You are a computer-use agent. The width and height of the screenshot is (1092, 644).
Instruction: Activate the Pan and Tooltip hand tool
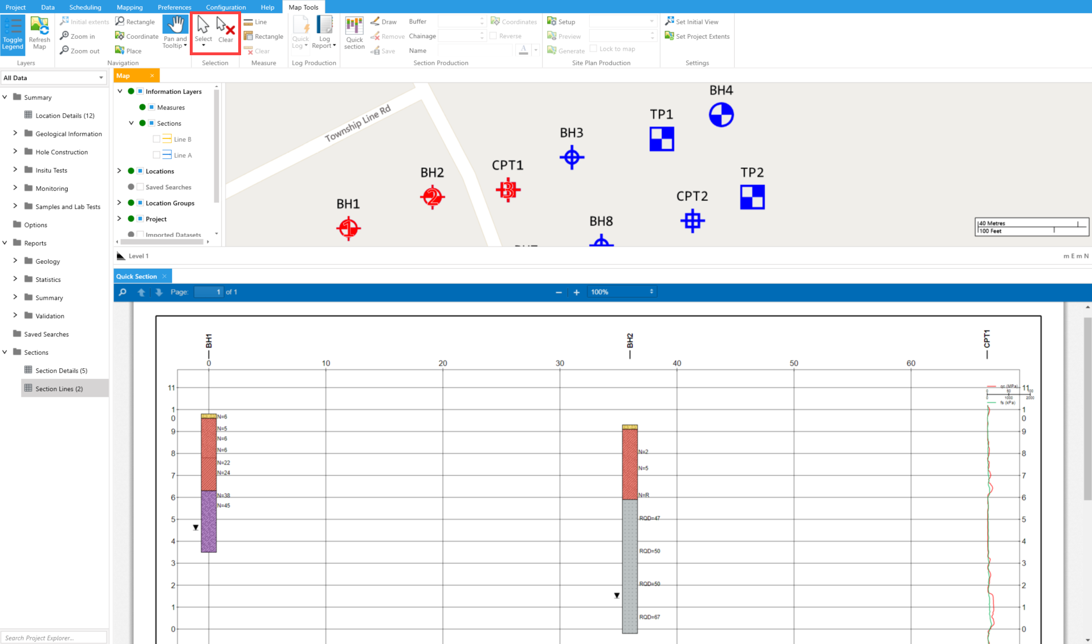point(175,32)
